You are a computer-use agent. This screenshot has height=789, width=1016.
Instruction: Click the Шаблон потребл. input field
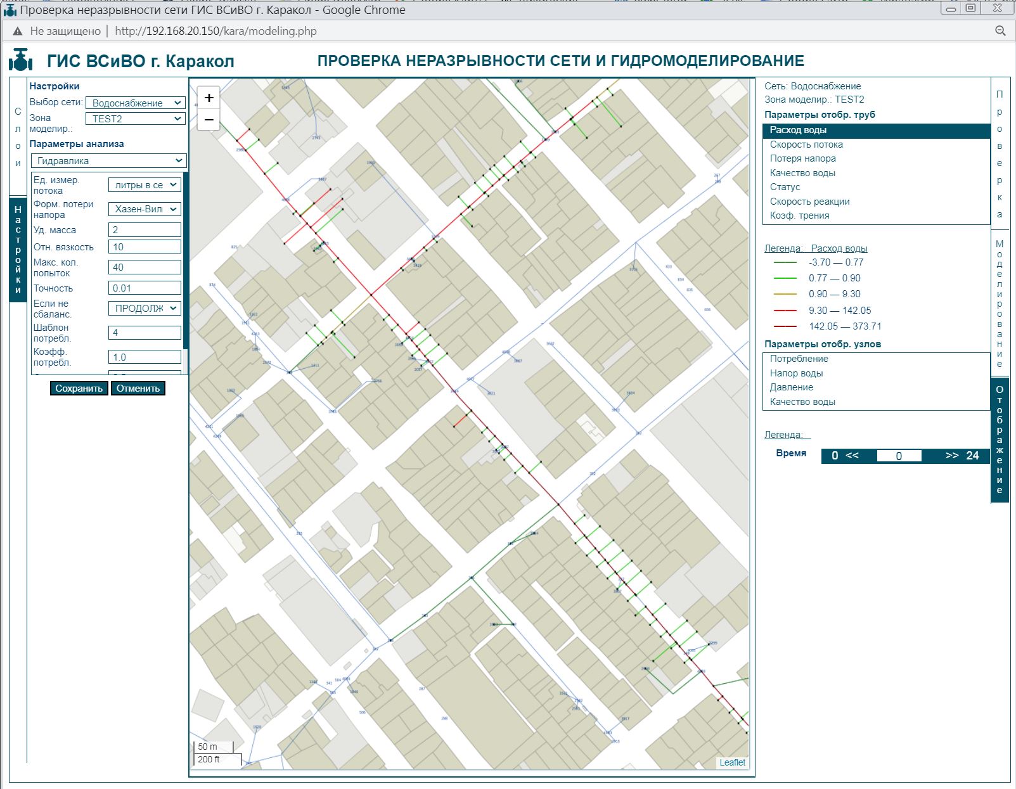(x=145, y=333)
